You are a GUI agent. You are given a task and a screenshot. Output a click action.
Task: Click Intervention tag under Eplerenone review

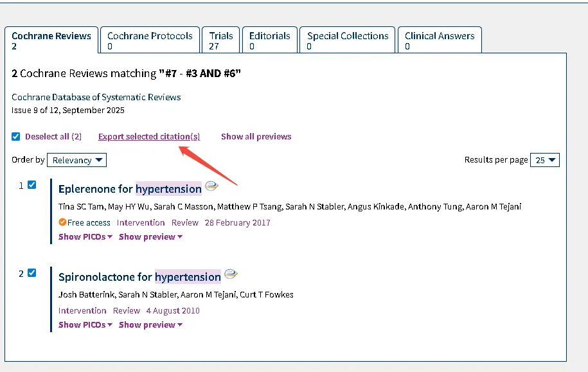click(x=141, y=223)
